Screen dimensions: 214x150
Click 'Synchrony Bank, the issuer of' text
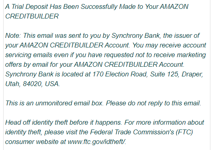click(x=155, y=36)
